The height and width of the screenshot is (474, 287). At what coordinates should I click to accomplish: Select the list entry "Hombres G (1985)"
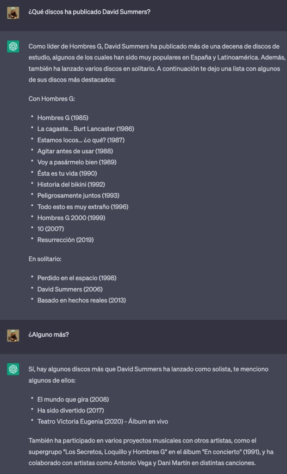click(x=62, y=118)
